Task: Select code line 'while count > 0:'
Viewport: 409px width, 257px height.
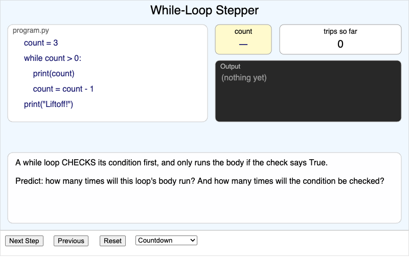Action: tap(53, 58)
